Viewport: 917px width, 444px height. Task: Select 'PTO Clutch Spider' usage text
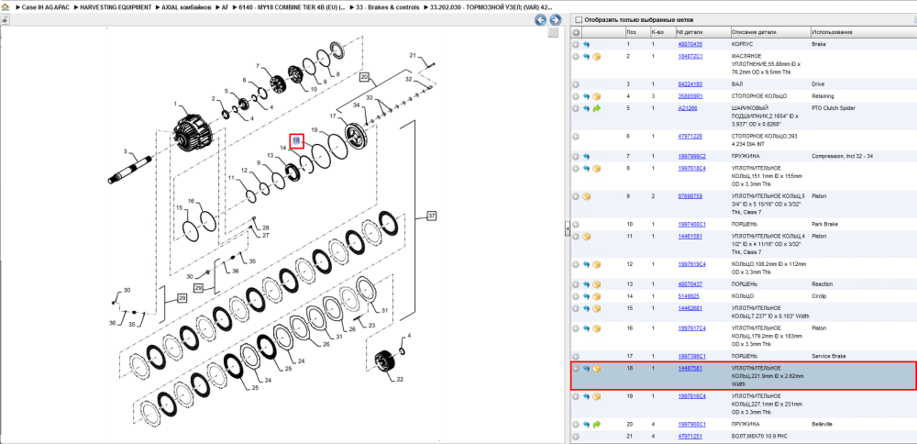(833, 109)
